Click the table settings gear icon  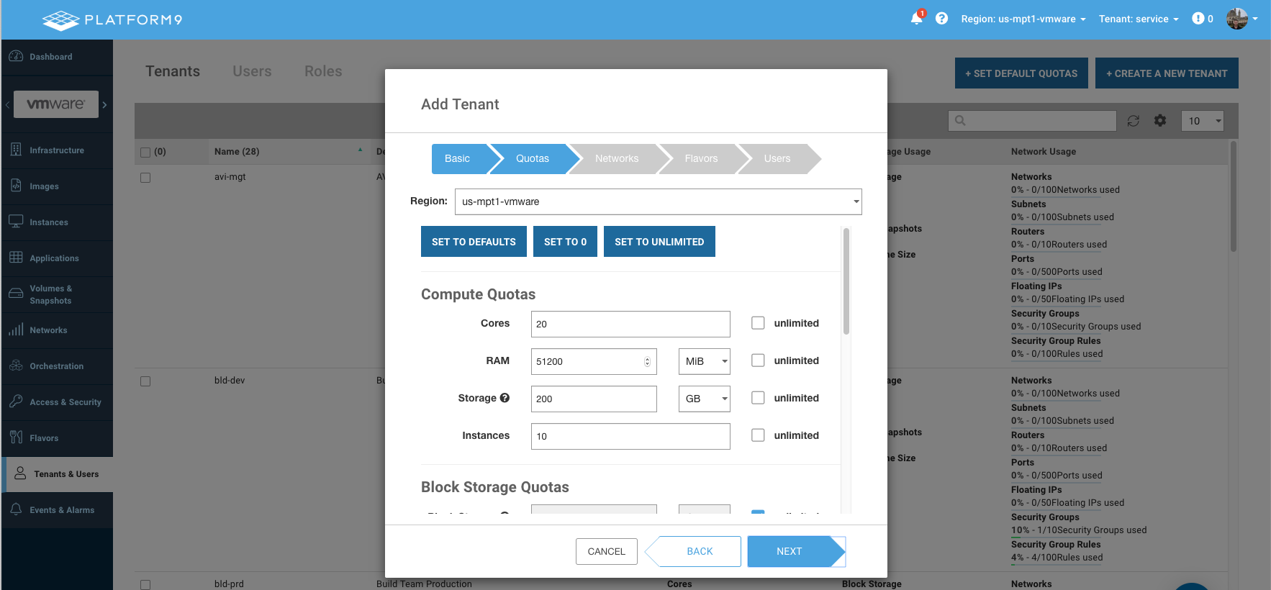click(x=1160, y=121)
